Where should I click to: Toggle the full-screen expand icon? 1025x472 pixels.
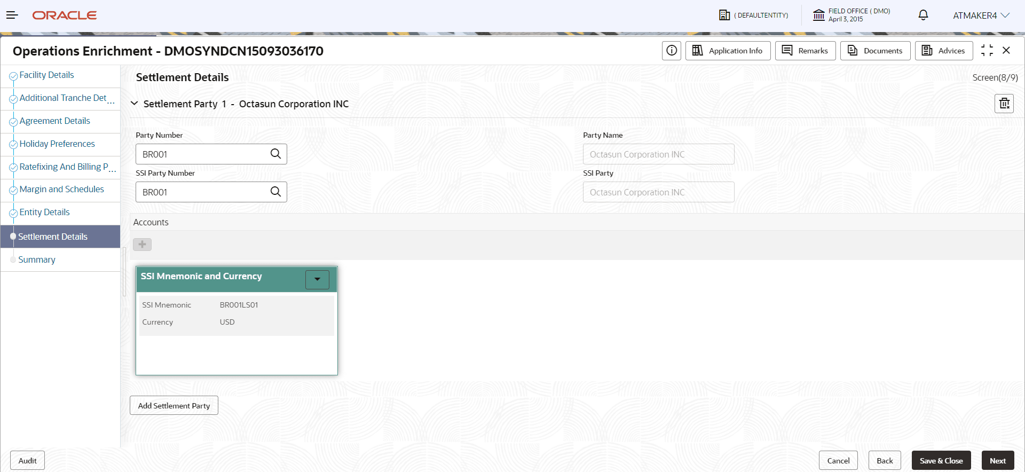(987, 50)
